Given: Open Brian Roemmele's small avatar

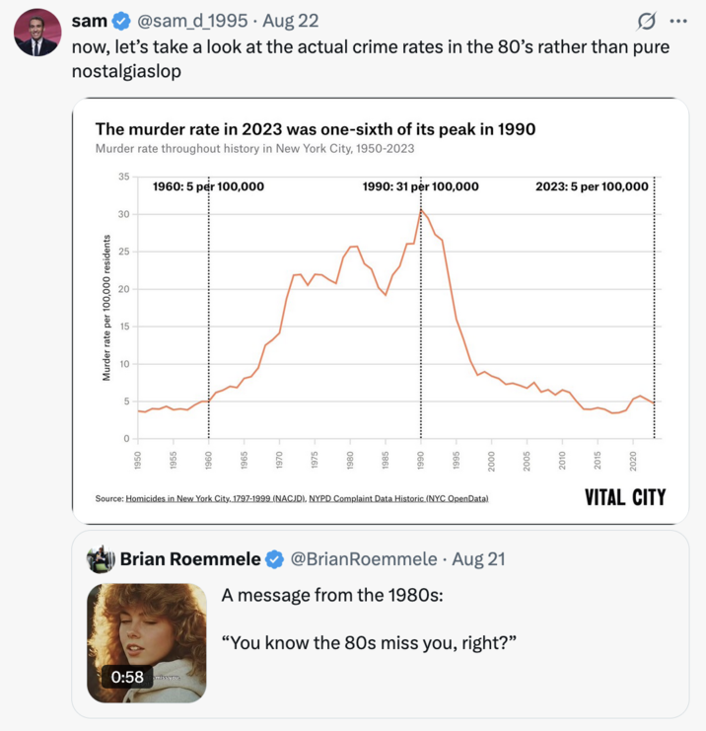Looking at the screenshot, I should point(101,559).
